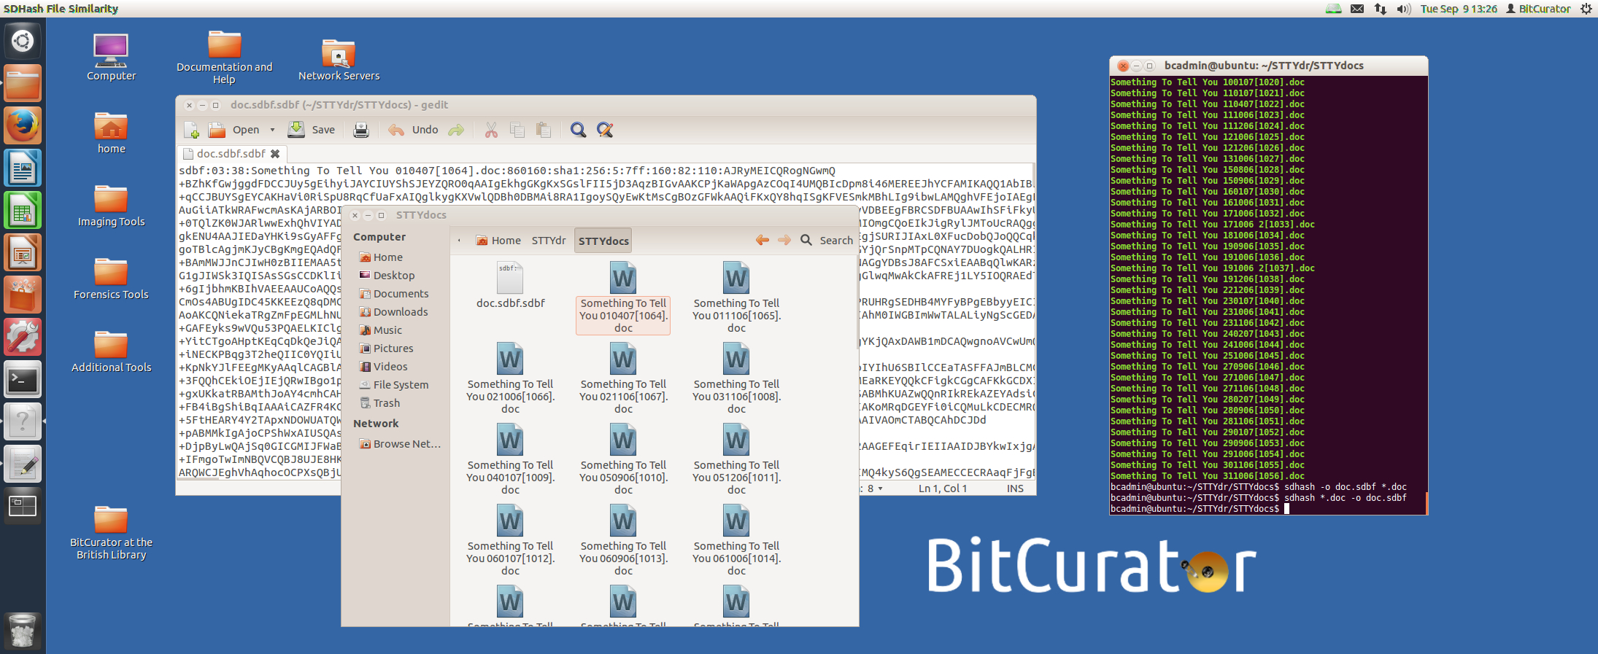
Task: Open the Computer desktop icon
Action: click(x=111, y=58)
